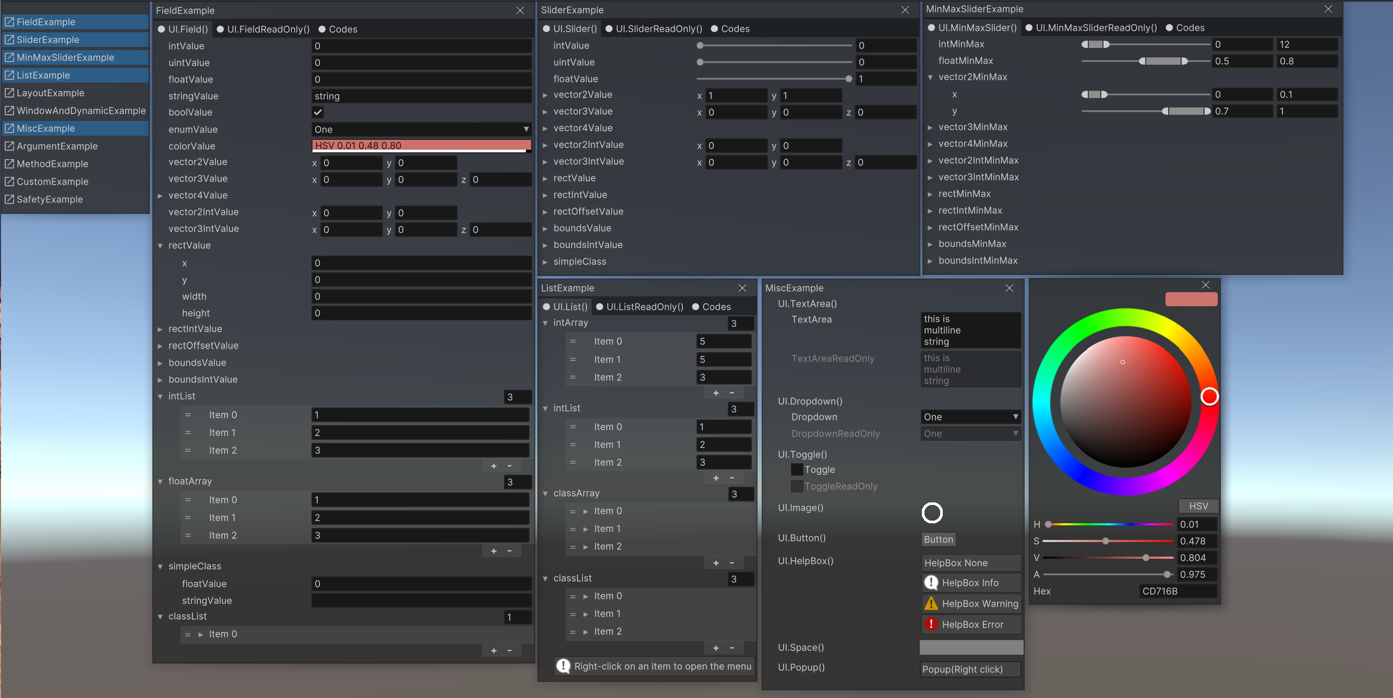Click the info icon in HelpBox Info
The image size is (1393, 698).
point(931,582)
